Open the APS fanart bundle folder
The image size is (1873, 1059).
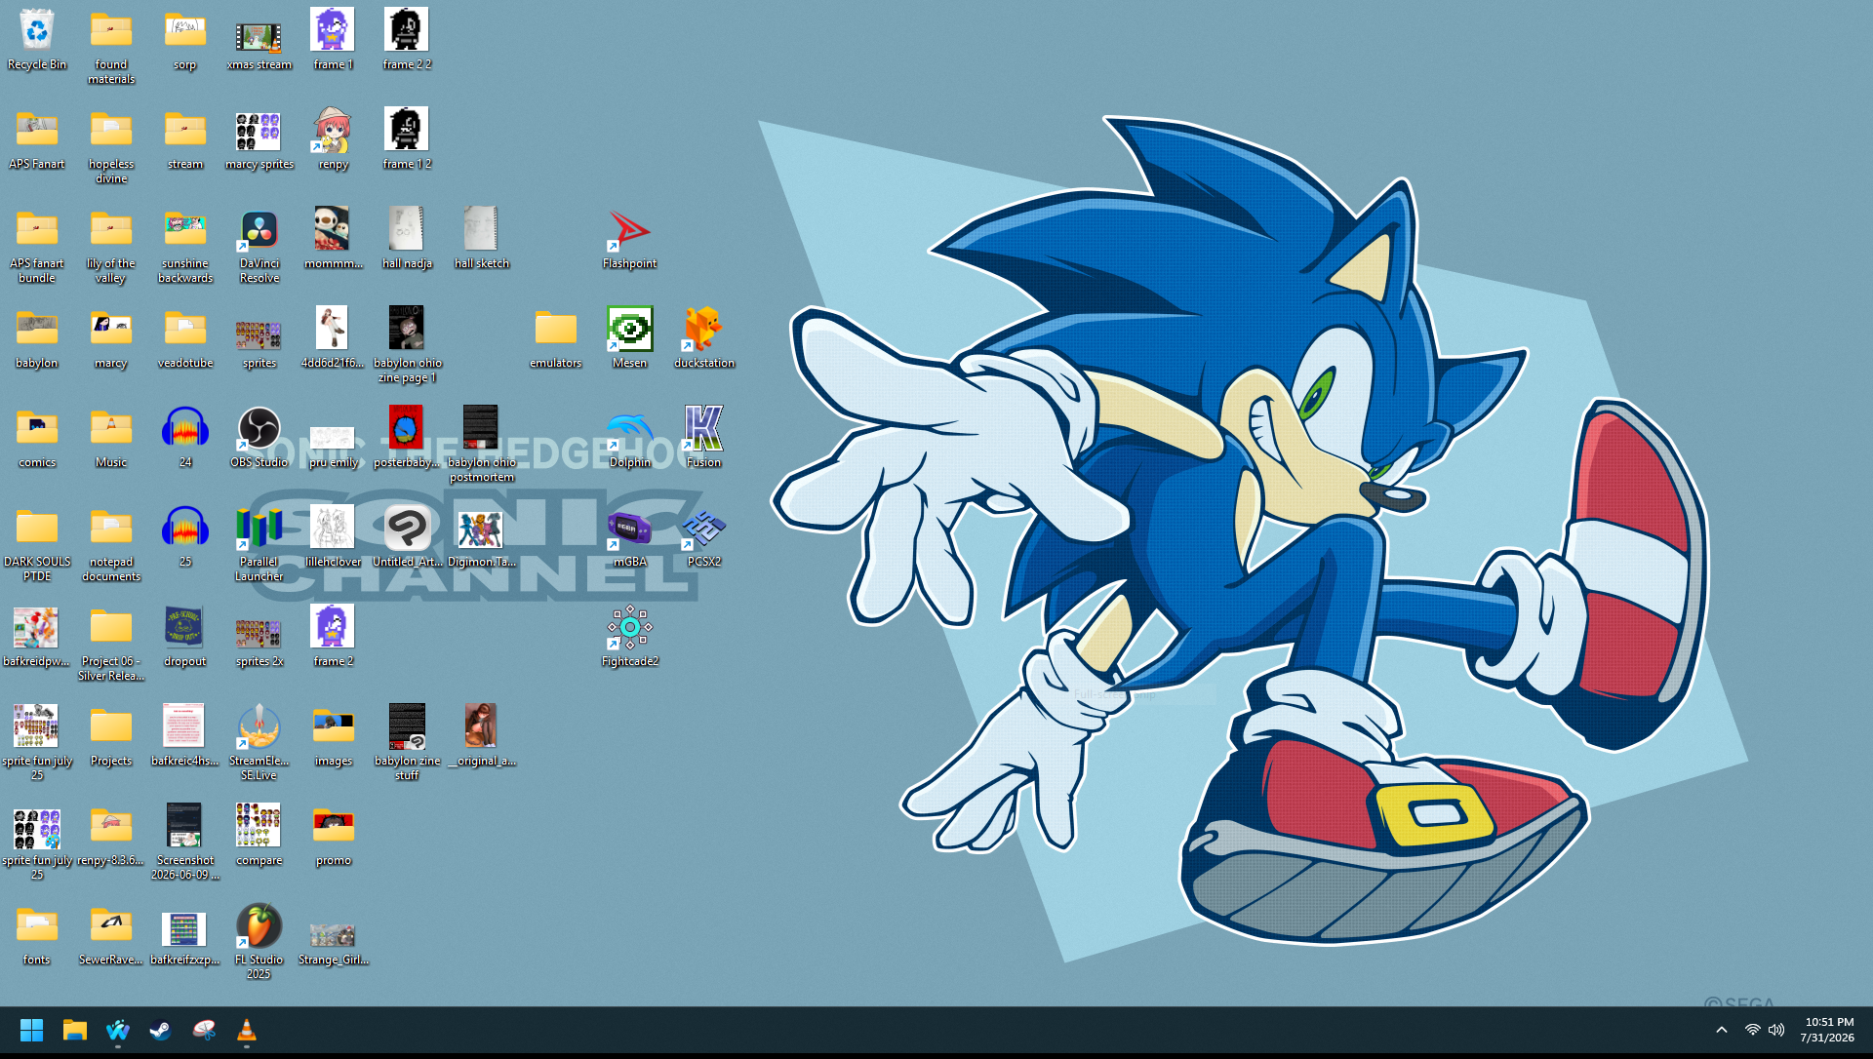tap(37, 245)
